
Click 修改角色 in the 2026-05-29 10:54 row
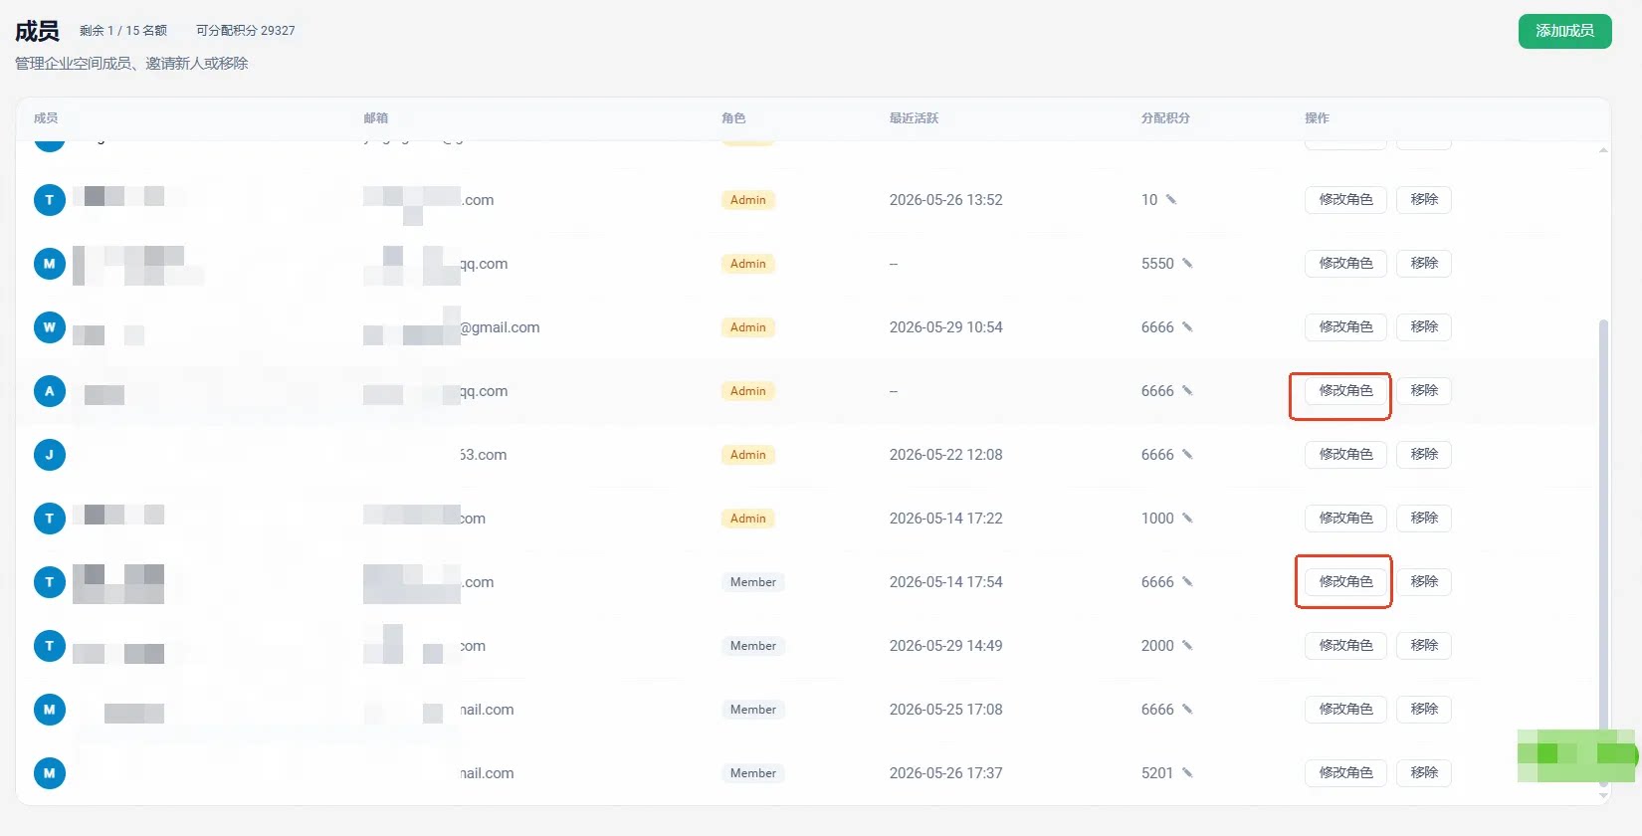click(1345, 326)
